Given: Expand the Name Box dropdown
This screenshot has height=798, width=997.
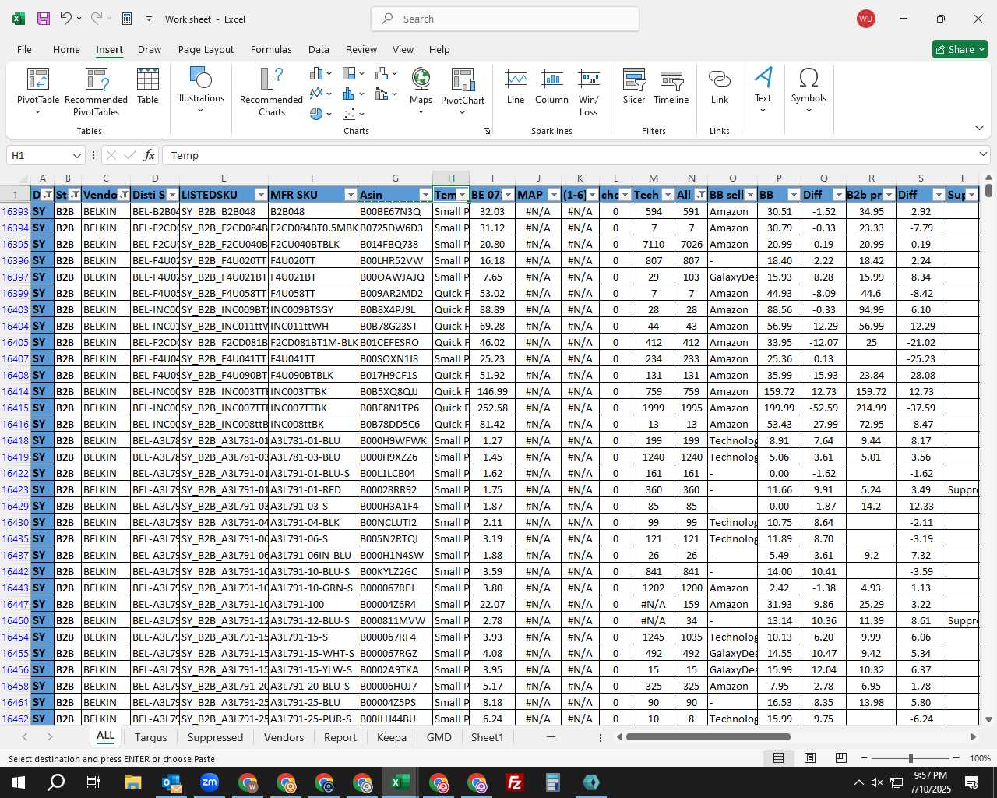Looking at the screenshot, I should [x=76, y=155].
